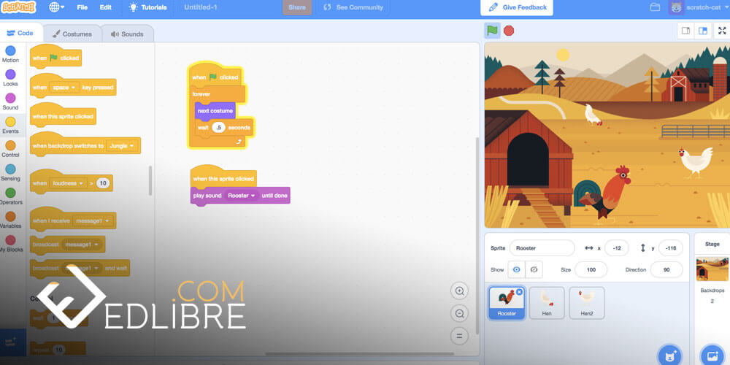Click the workspace vertical scrollbar
Image resolution: width=730 pixels, height=365 pixels.
click(476, 236)
